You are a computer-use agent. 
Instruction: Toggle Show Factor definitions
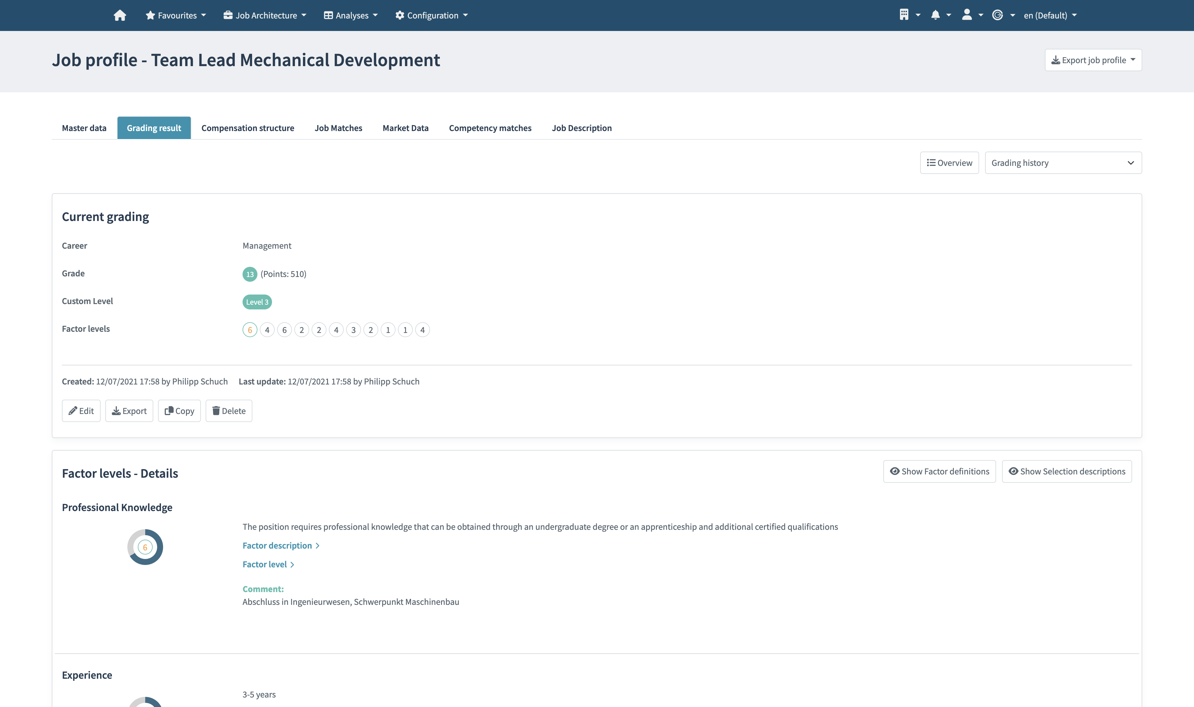939,471
